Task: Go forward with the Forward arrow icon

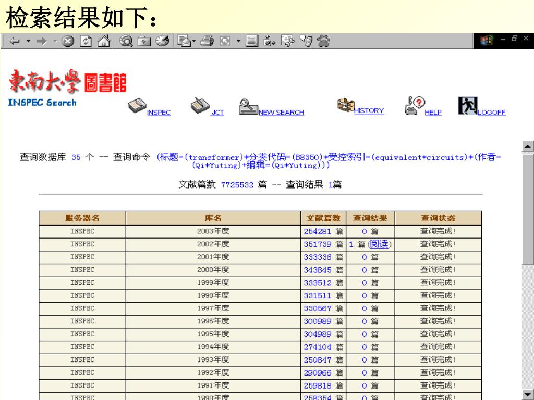Action: coord(42,42)
